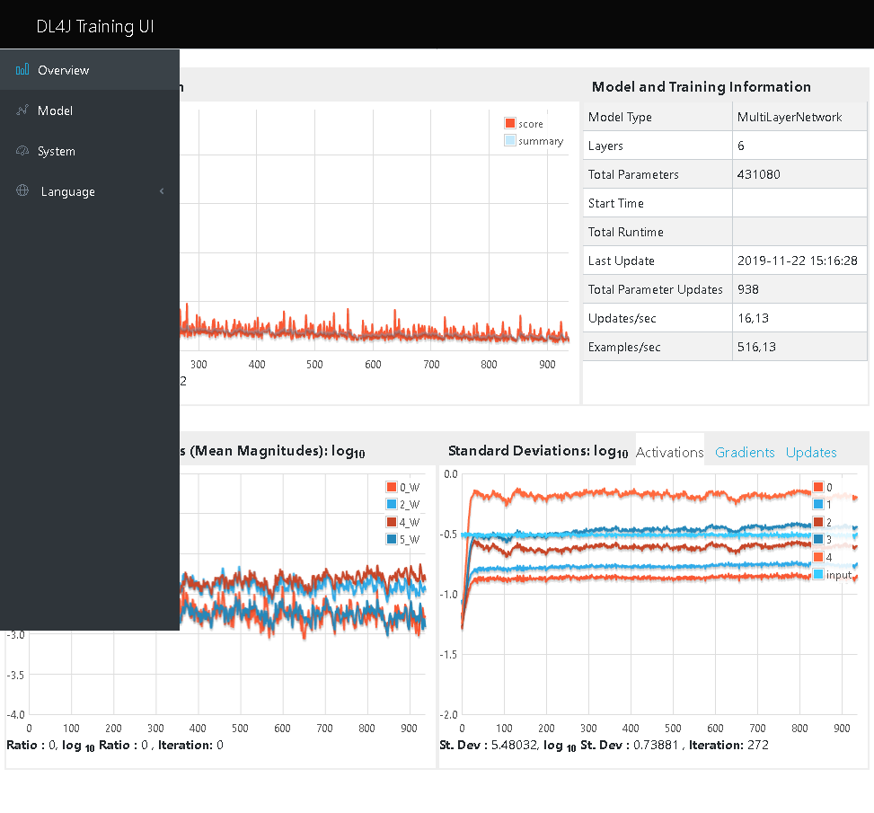The image size is (874, 813).
Task: Switch to the Updates tab
Action: tap(811, 453)
